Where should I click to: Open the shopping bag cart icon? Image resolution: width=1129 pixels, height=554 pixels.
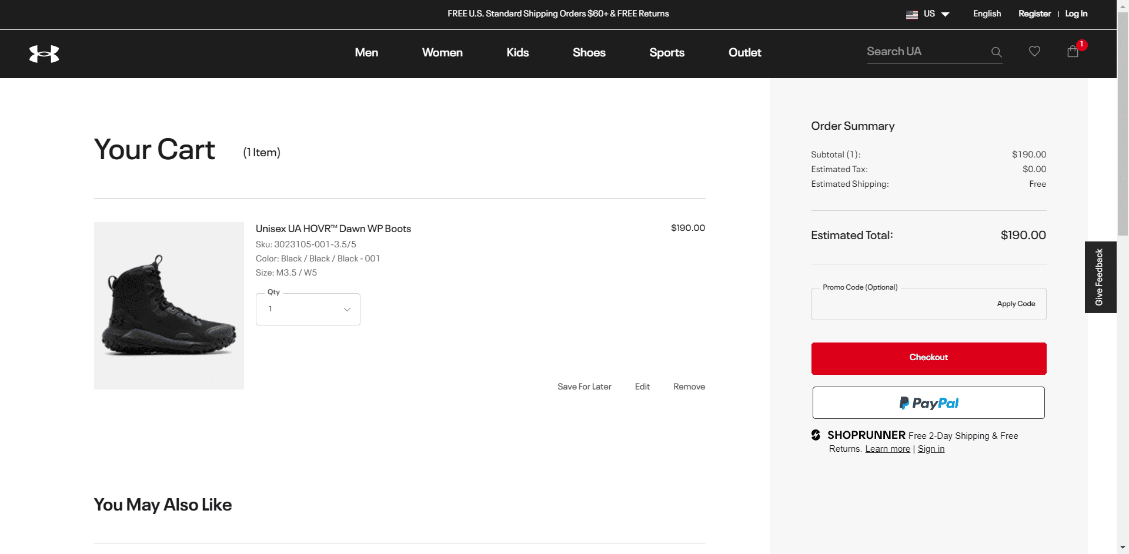[1073, 52]
